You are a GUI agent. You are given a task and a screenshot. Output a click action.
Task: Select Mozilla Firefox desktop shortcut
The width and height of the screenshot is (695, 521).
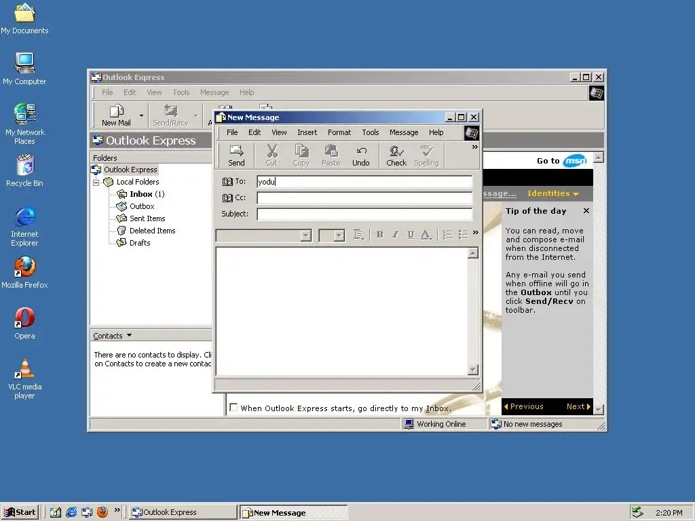pyautogui.click(x=24, y=272)
